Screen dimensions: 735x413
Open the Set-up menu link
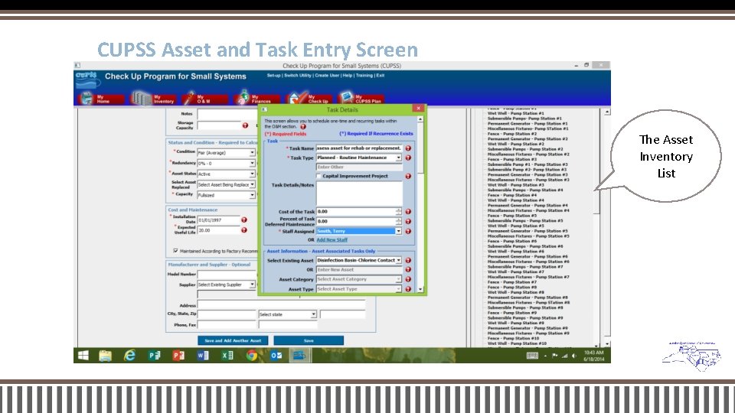pos(274,76)
